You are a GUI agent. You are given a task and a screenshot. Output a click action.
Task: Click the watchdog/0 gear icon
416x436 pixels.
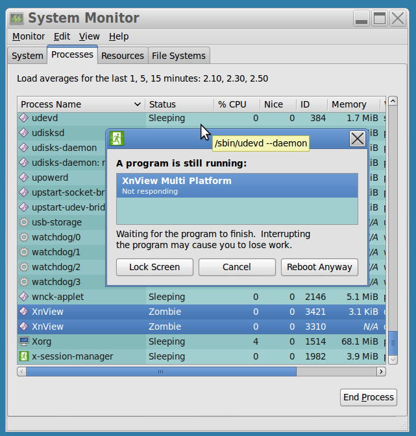click(x=23, y=237)
